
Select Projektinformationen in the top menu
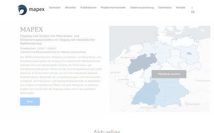point(113,7)
